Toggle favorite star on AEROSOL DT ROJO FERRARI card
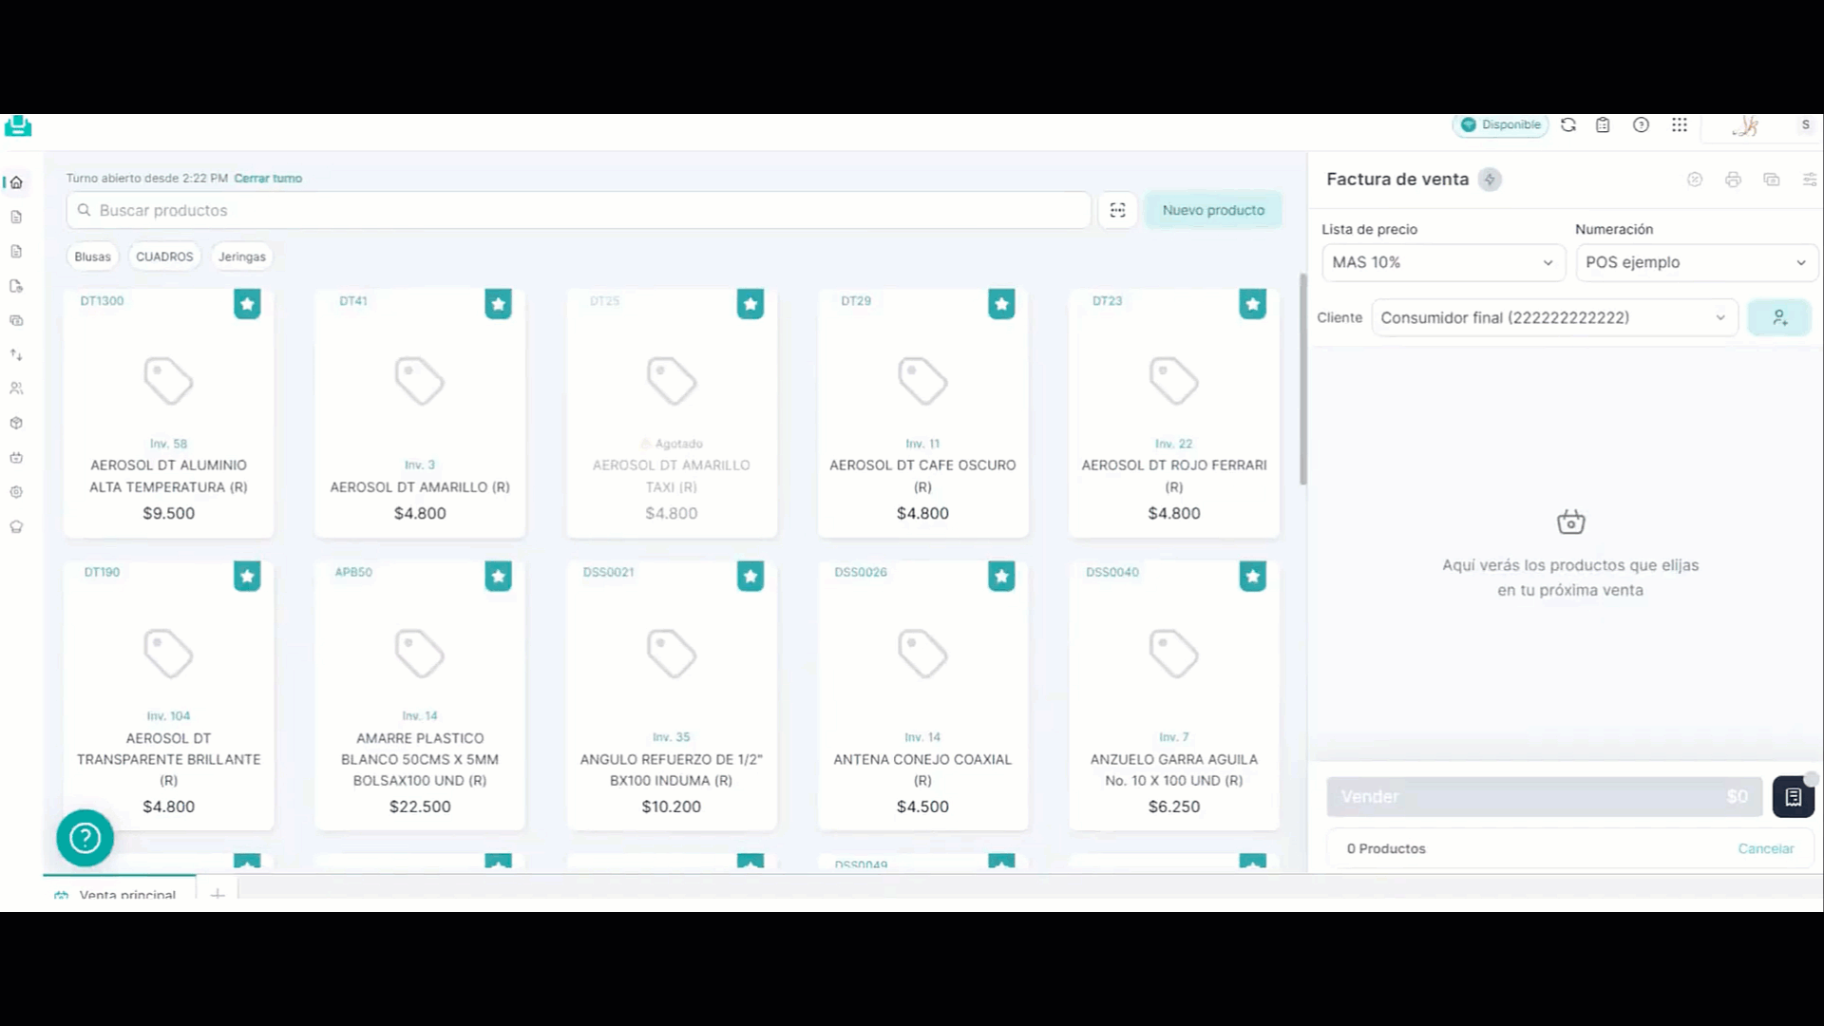This screenshot has width=1824, height=1026. coord(1253,304)
